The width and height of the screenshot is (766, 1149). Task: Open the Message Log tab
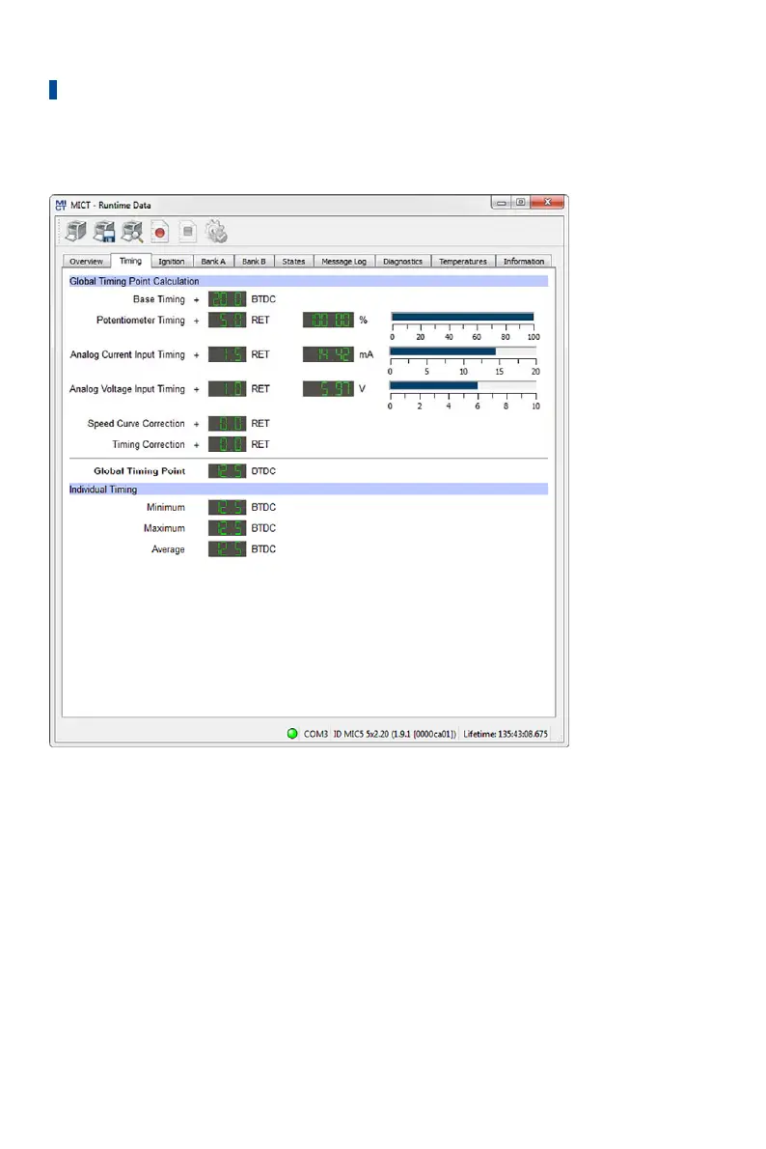(x=344, y=262)
